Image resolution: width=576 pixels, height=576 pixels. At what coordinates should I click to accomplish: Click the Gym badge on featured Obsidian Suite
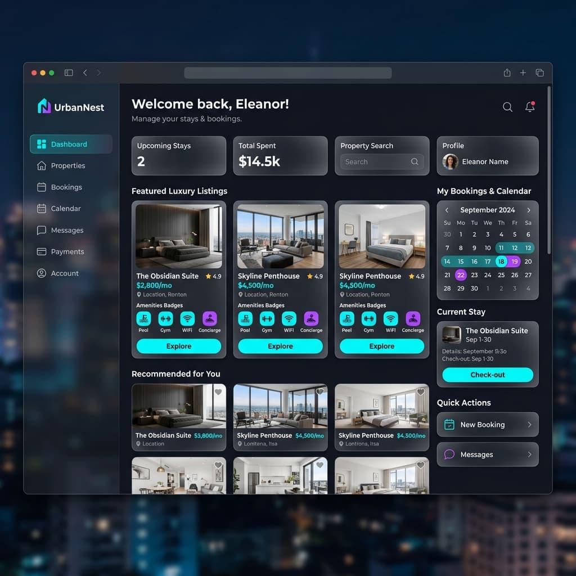(x=165, y=318)
